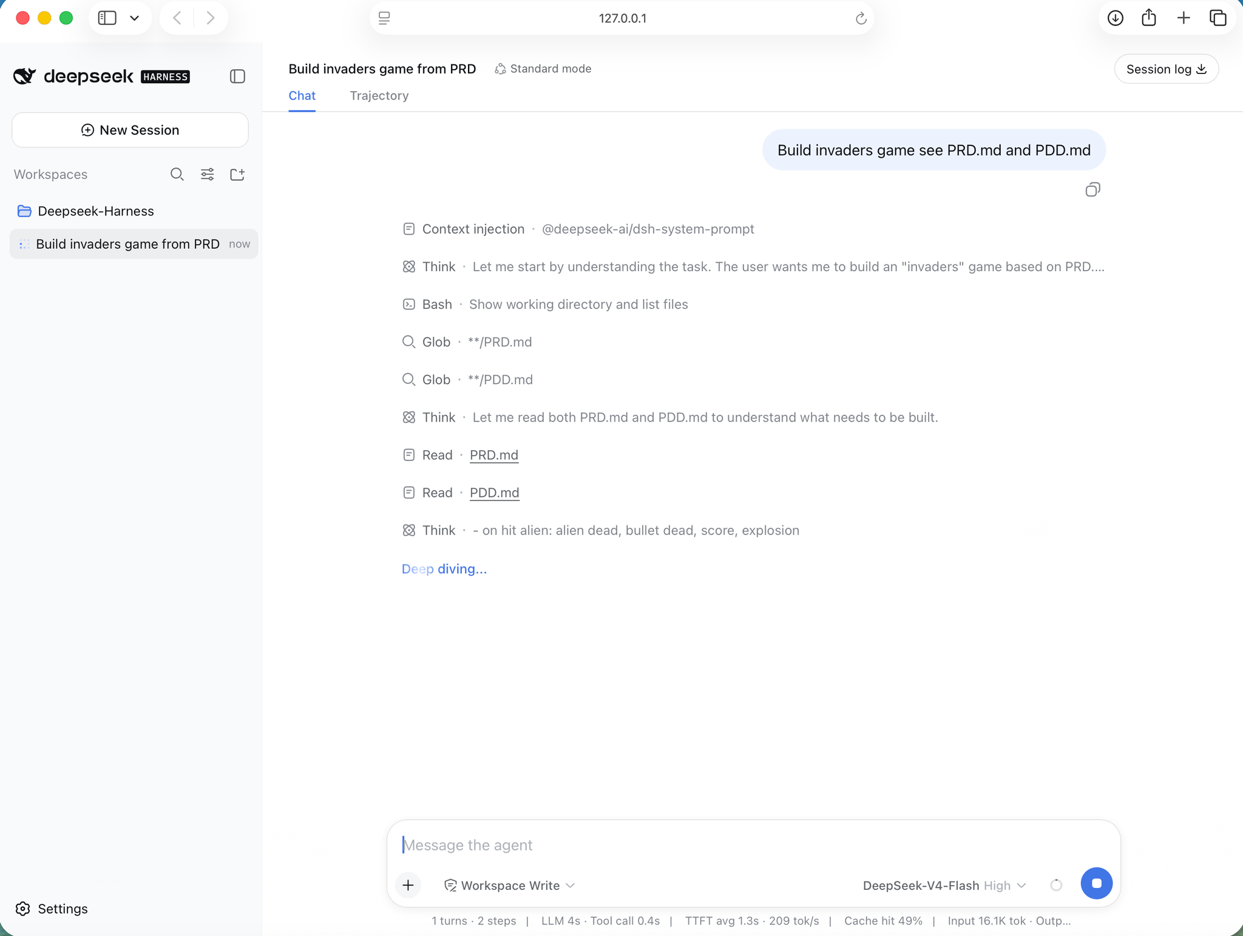Click the 1 turns · 2 steps status
This screenshot has width=1243, height=936.
(474, 921)
